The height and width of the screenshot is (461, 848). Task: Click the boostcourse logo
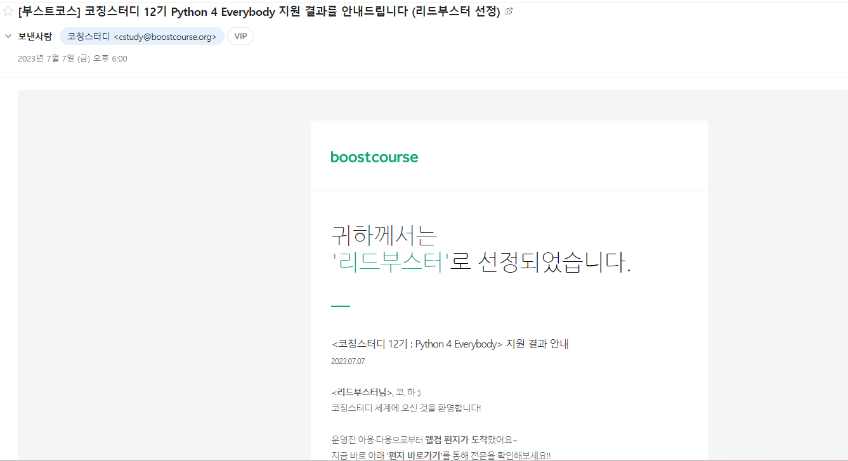[x=374, y=157]
